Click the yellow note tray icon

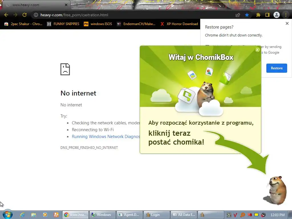256,215
